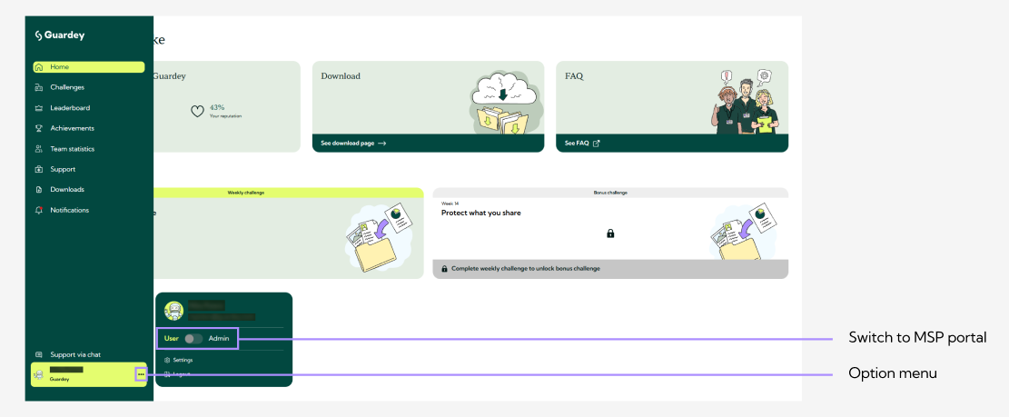Click the Leaderboard crown icon
Image resolution: width=1009 pixels, height=417 pixels.
coord(38,108)
